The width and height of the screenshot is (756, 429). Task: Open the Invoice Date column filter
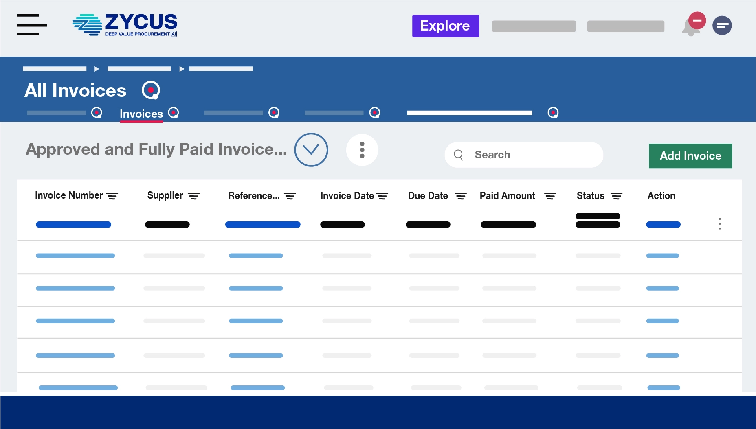382,196
